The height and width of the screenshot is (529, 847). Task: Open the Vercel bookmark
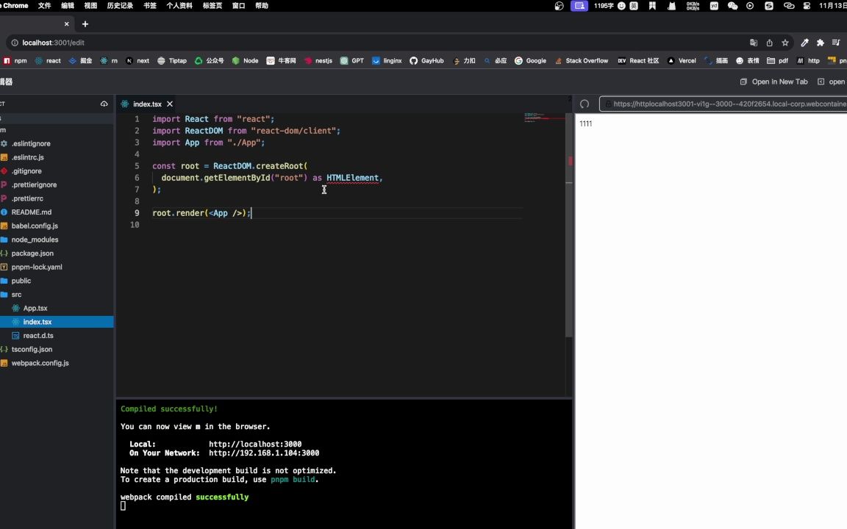[682, 60]
